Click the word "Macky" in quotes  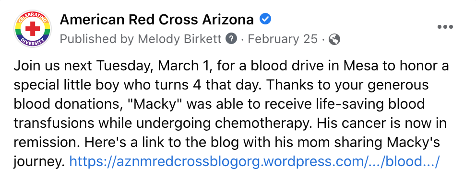coord(155,104)
